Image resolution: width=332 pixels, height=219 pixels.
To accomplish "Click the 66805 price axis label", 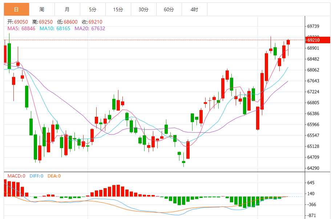I will click(x=313, y=103).
